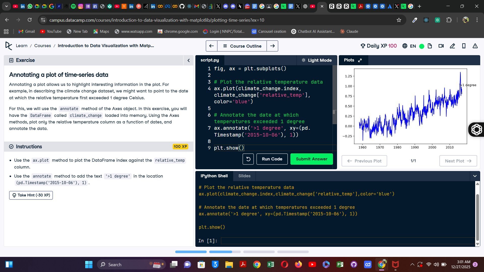Click Take Hint (-30 XP) button
Screen dimensions: 484x272
(31, 195)
